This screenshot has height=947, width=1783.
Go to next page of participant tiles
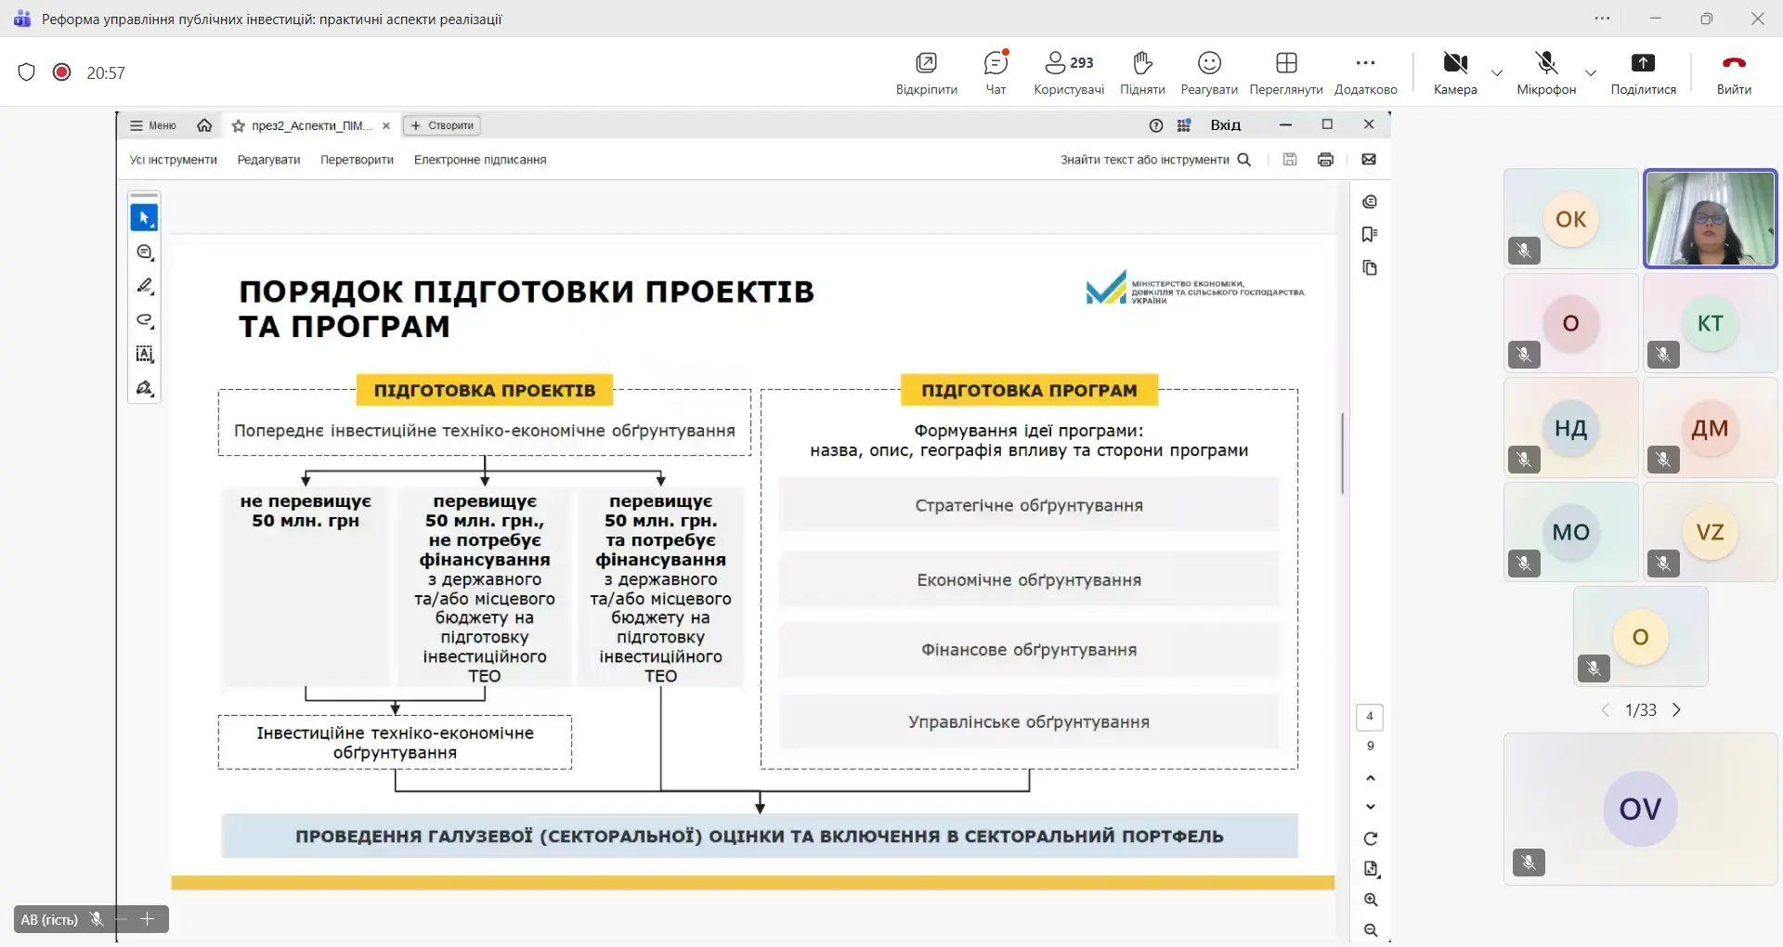[x=1676, y=710]
